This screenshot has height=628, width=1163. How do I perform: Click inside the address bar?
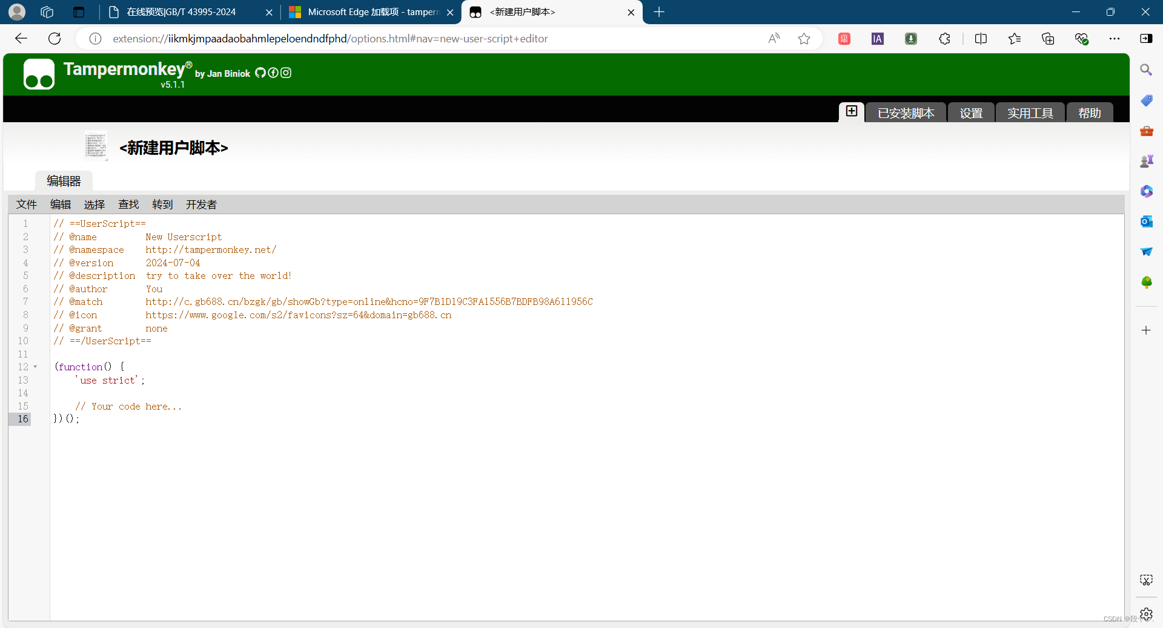click(x=424, y=38)
